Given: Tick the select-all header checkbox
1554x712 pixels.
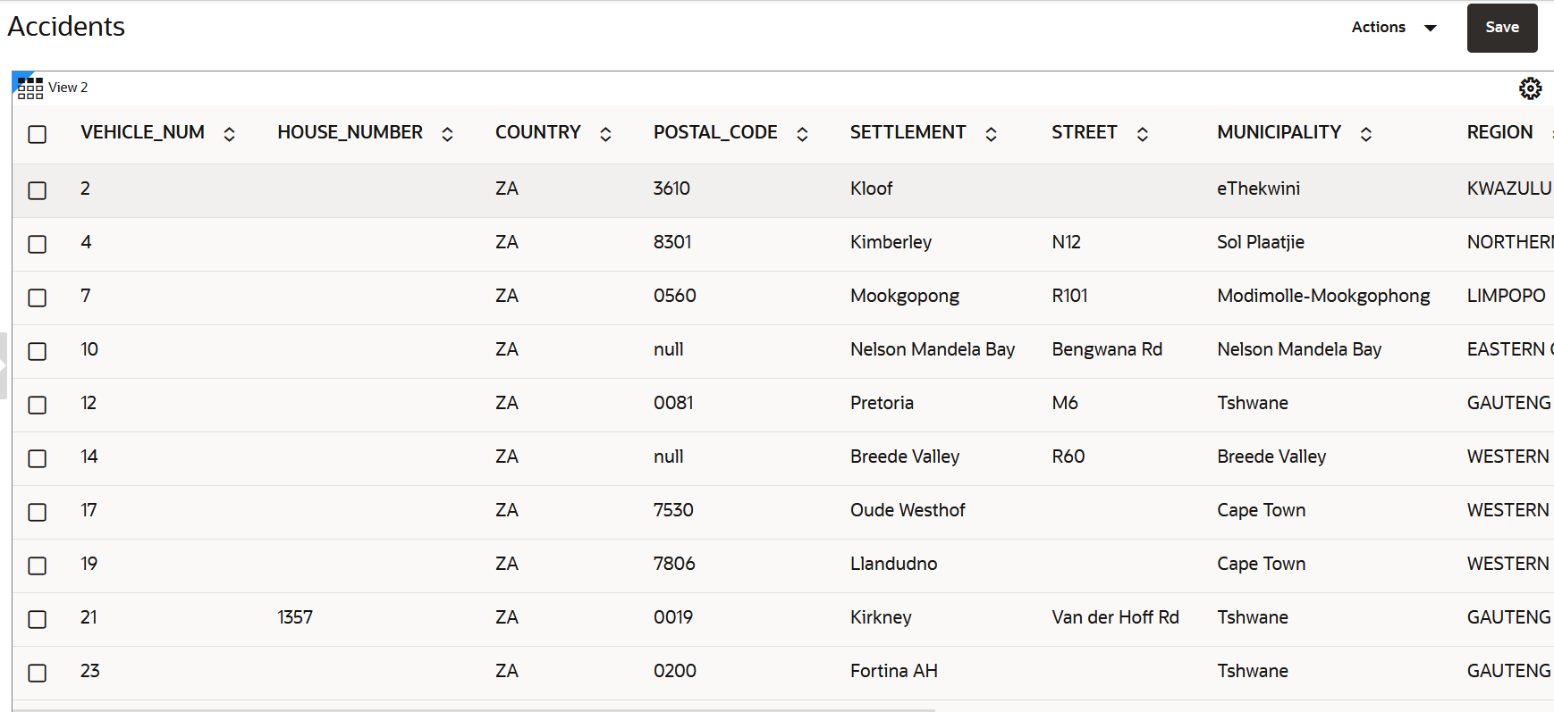Looking at the screenshot, I should [x=37, y=134].
